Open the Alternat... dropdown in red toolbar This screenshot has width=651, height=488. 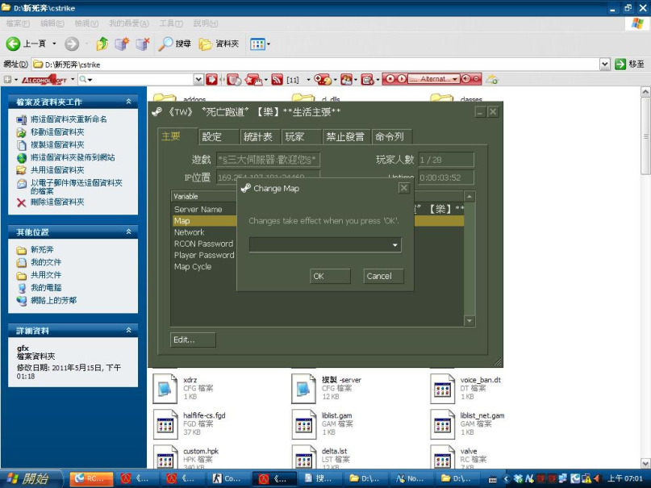point(434,79)
